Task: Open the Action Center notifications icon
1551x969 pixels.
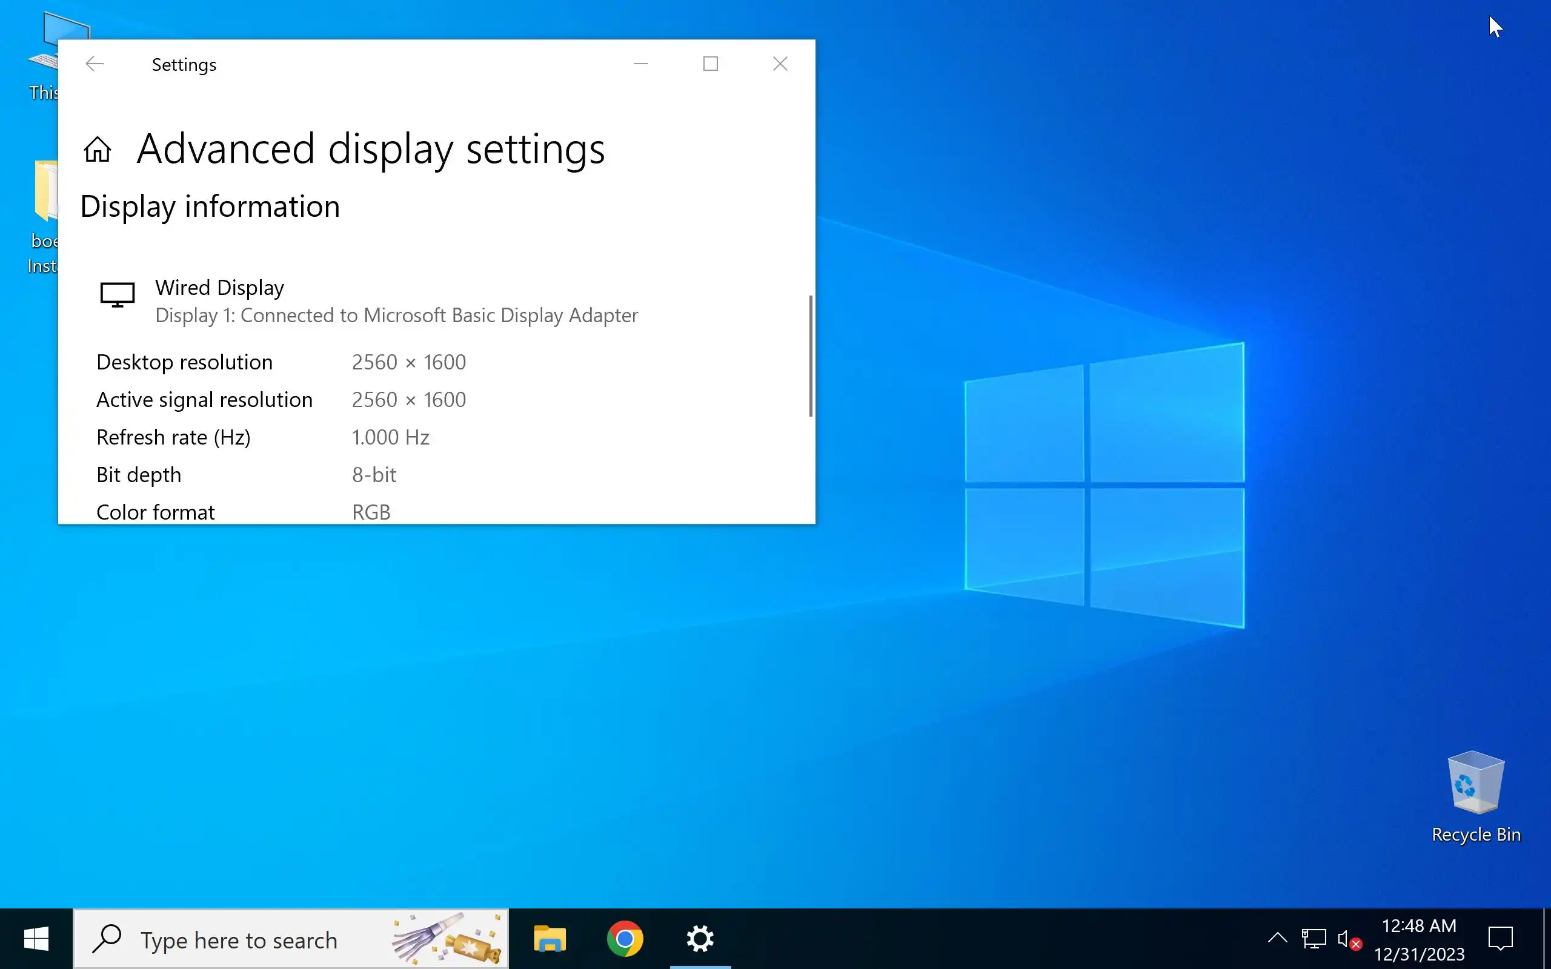Action: tap(1500, 939)
